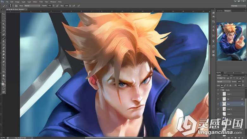Image resolution: width=247 pixels, height=139 pixels.
Task: Select the Lasso tool
Action: [3, 21]
